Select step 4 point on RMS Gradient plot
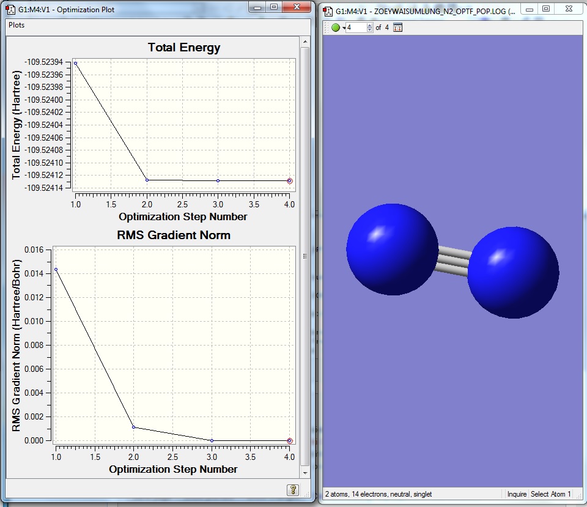587x507 pixels. [x=290, y=440]
